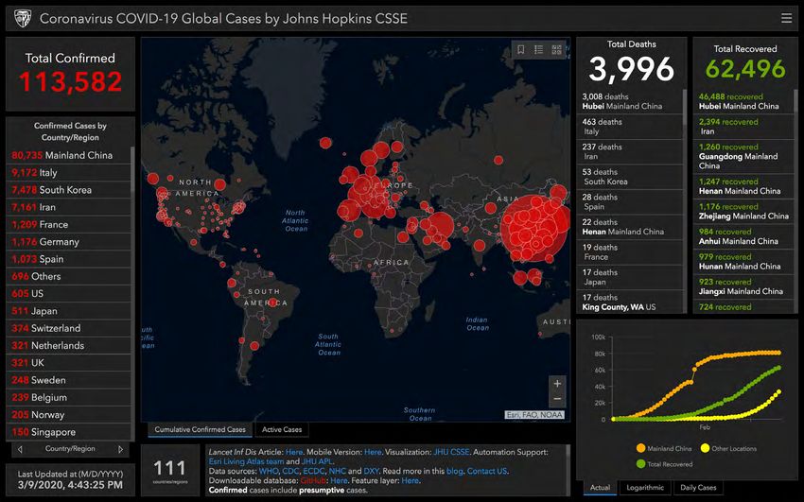Select Iran in confirmed cases list
This screenshot has height=502, width=804.
69,207
